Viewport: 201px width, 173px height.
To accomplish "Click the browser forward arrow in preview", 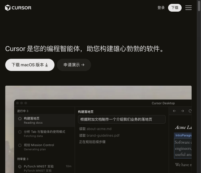I will point(182,111).
